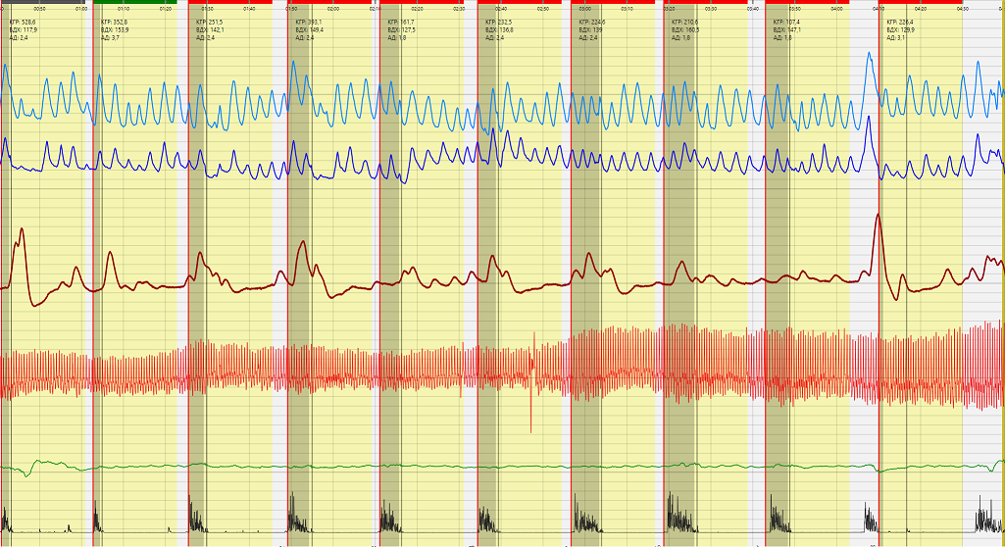Click the 02:00 time tick on ruler
The width and height of the screenshot is (1005, 547).
click(333, 9)
